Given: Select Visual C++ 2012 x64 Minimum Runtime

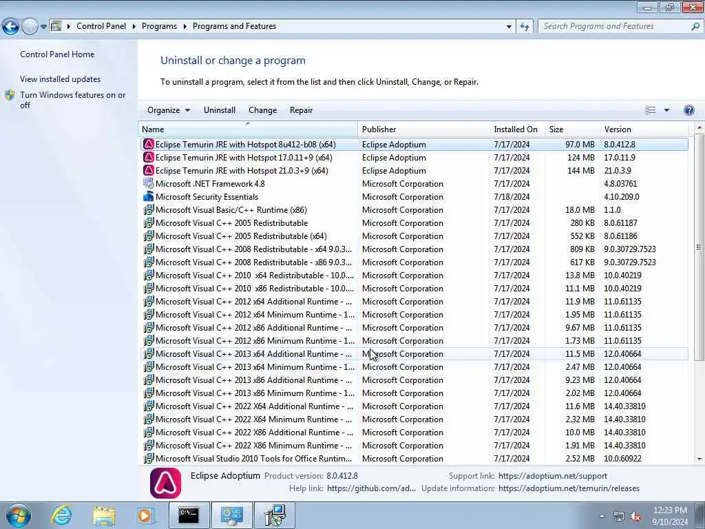Looking at the screenshot, I should pos(414,314).
